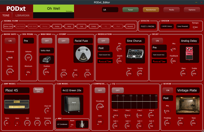Screen dimensions: 204x132
Task: Open the Options button
Action: (x=192, y=10)
